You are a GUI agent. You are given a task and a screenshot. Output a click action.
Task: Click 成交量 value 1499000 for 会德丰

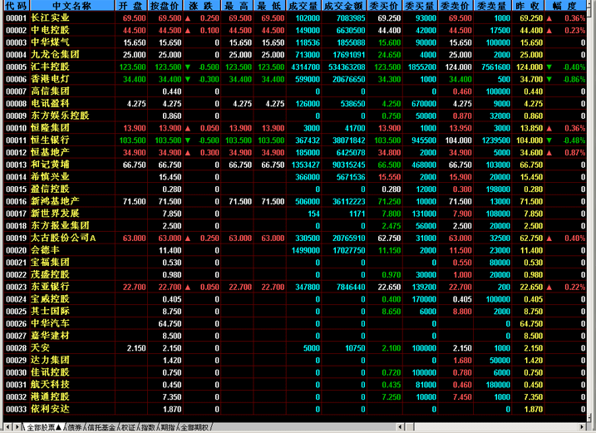pos(306,250)
